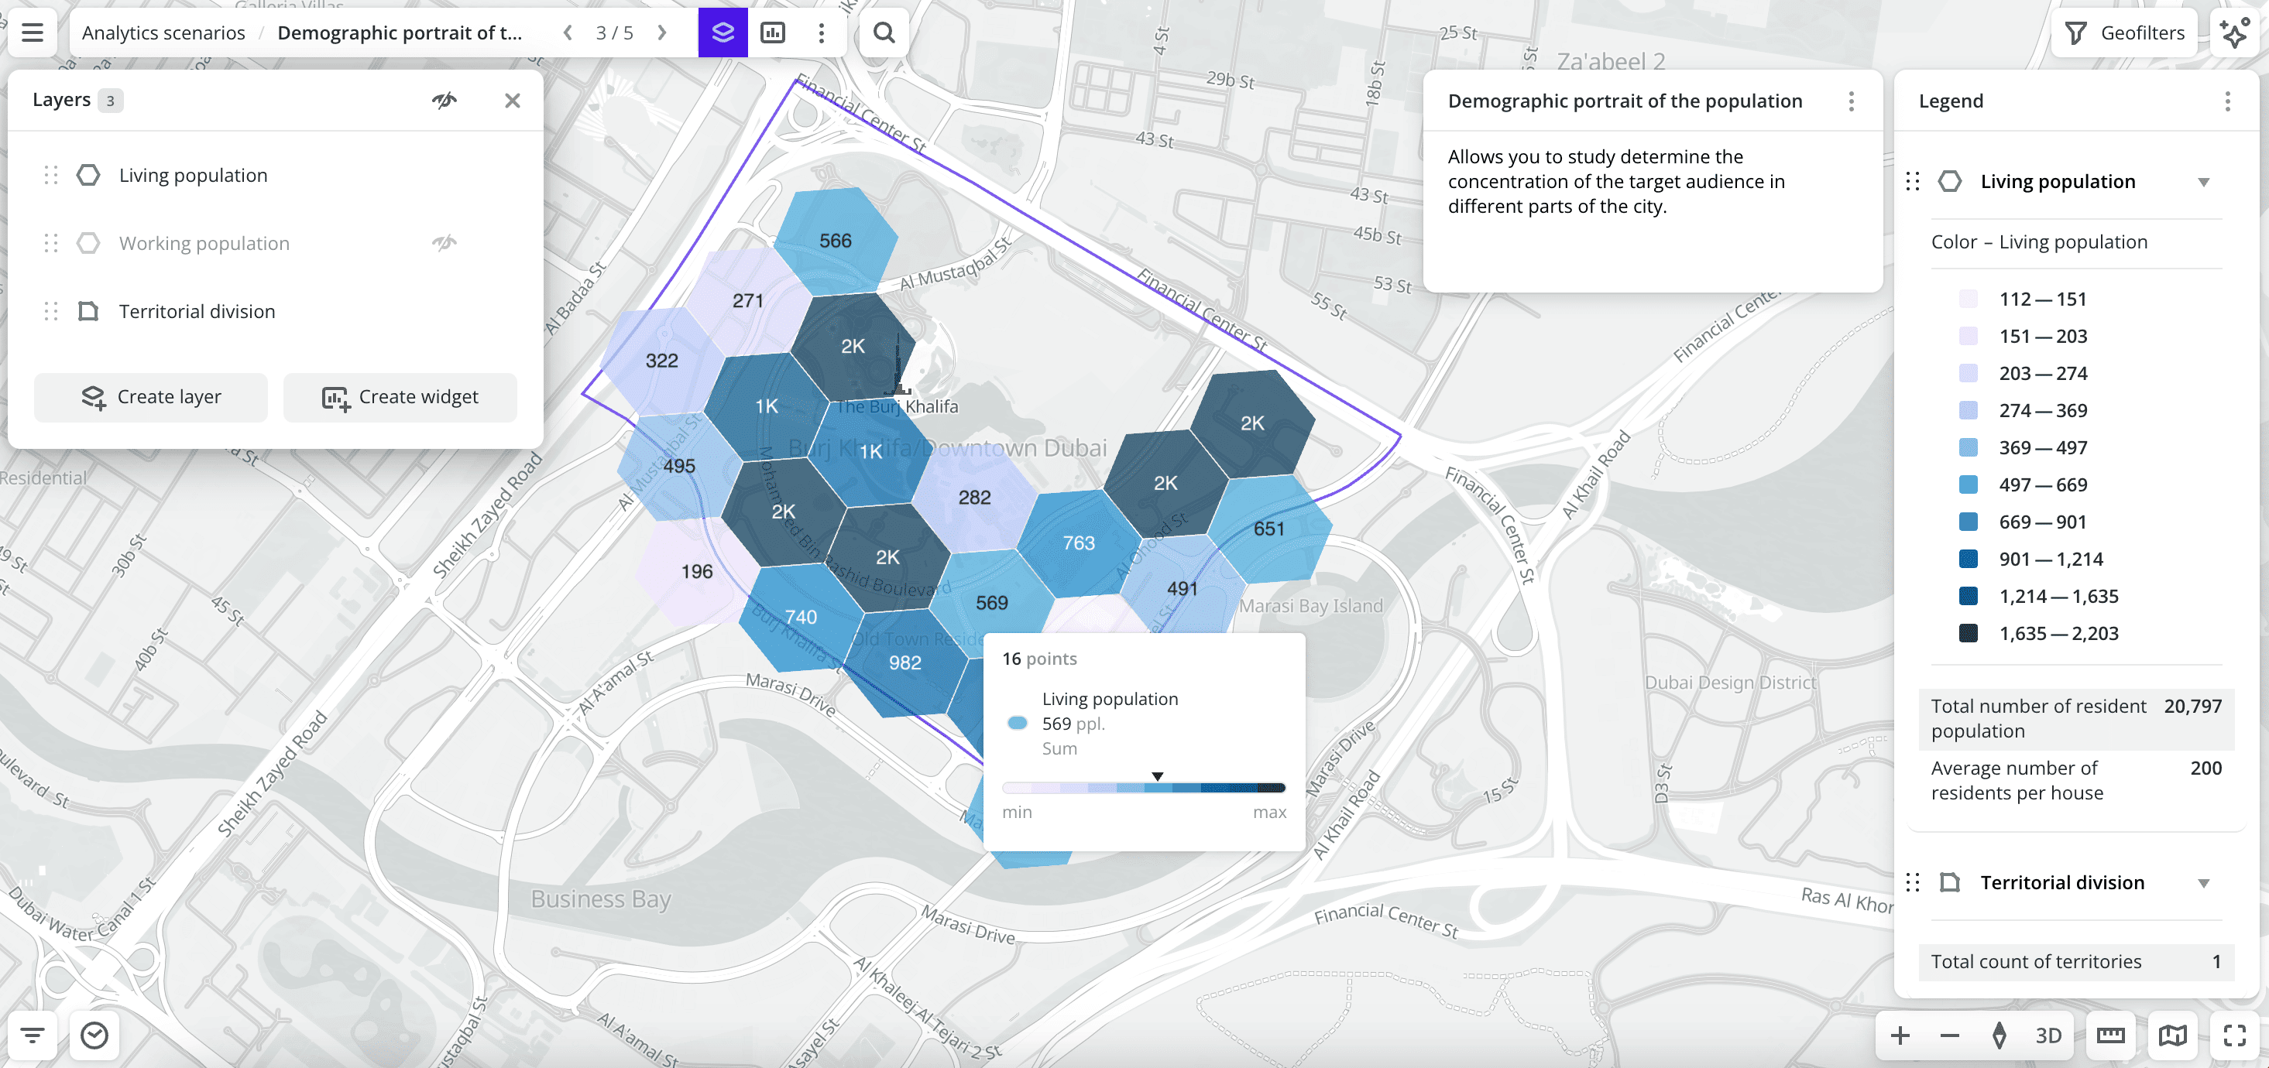
Task: Reset map orientation with compass icon
Action: click(1999, 1035)
